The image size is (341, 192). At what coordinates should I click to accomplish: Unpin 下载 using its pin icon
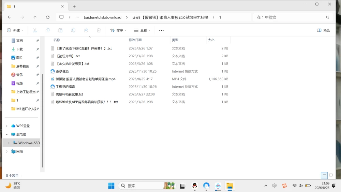(x=38, y=49)
